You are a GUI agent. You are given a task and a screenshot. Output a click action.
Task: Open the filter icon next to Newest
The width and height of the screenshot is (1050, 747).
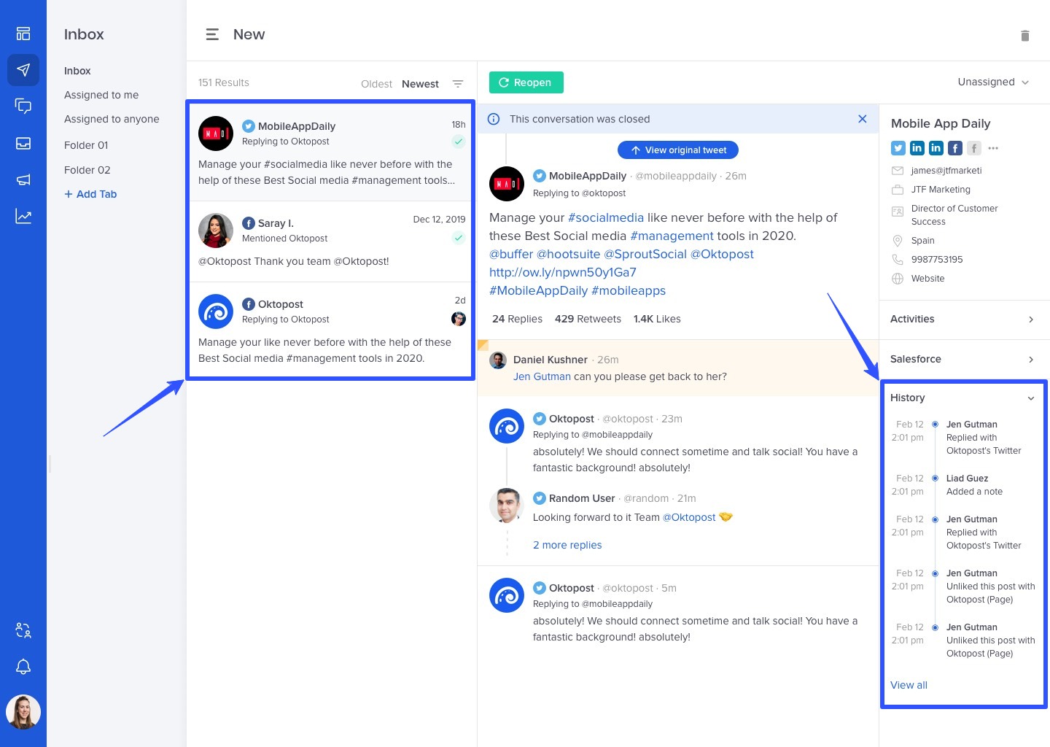click(457, 83)
